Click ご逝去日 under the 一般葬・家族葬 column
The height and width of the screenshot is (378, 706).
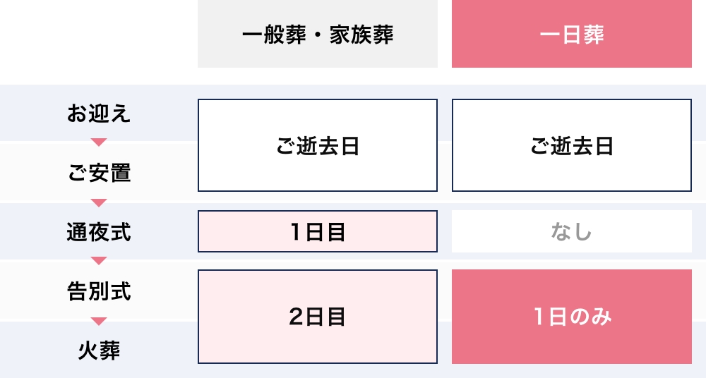click(x=318, y=145)
